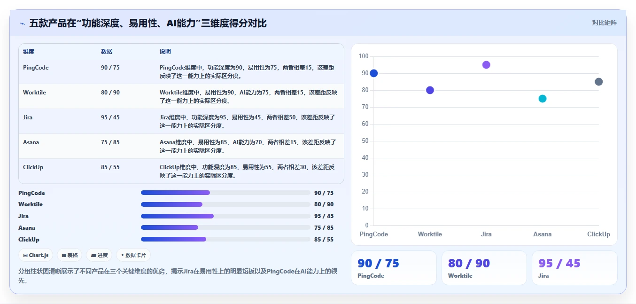This screenshot has height=304, width=636.
Task: Click the PingCode description text in table
Action: (248, 72)
